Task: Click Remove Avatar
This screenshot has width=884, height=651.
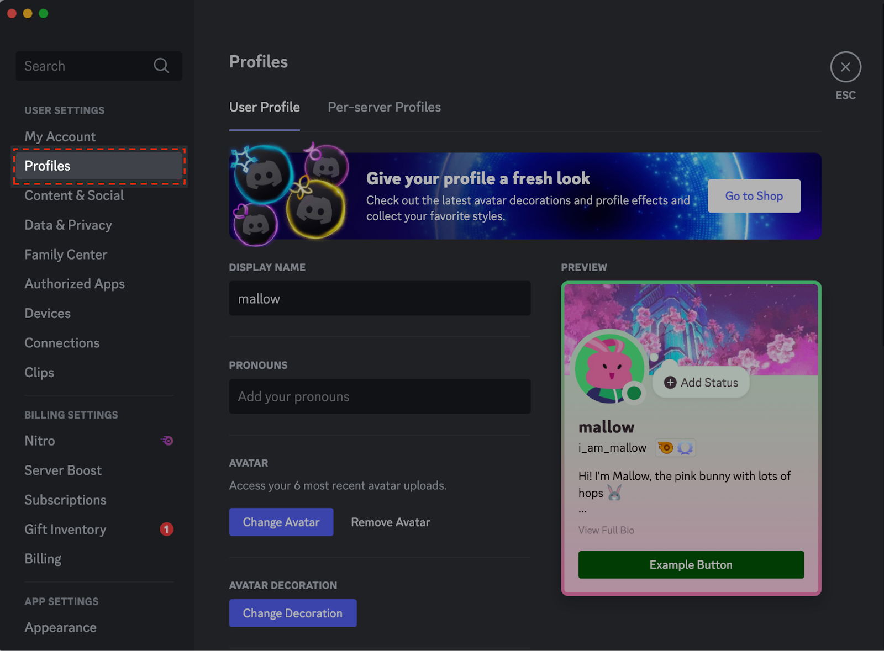Action: coord(391,522)
